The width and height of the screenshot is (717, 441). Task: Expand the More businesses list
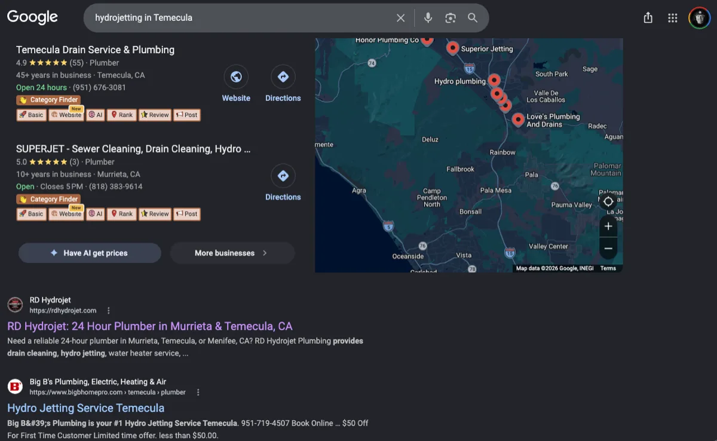click(x=232, y=253)
